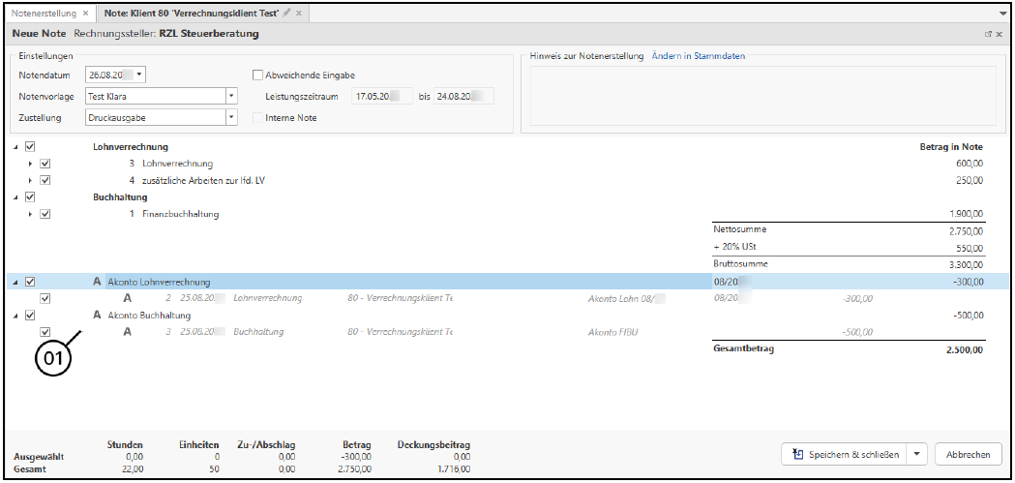Viewport: 1015px width, 483px height.
Task: Open the tab list arrow at top right
Action: click(1002, 14)
